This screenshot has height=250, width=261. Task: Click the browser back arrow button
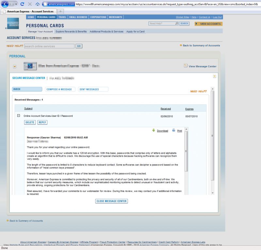5,4
